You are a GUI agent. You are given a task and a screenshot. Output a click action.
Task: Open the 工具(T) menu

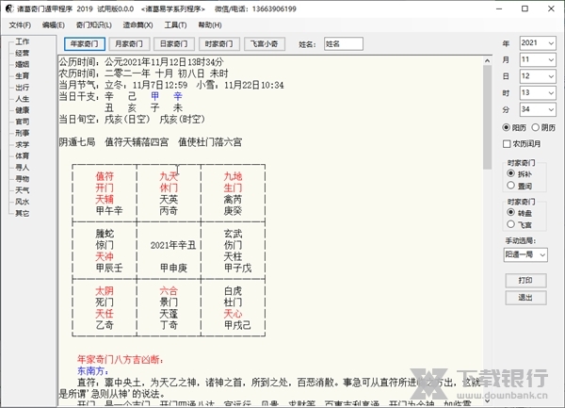click(x=175, y=25)
